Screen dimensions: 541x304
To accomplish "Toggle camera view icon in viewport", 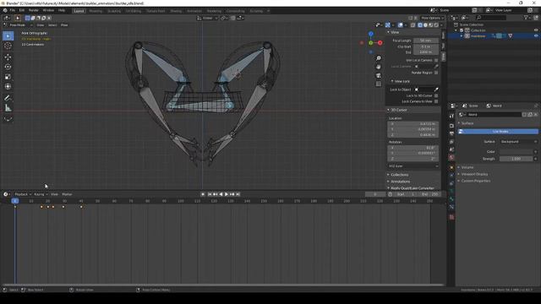I will (379, 75).
